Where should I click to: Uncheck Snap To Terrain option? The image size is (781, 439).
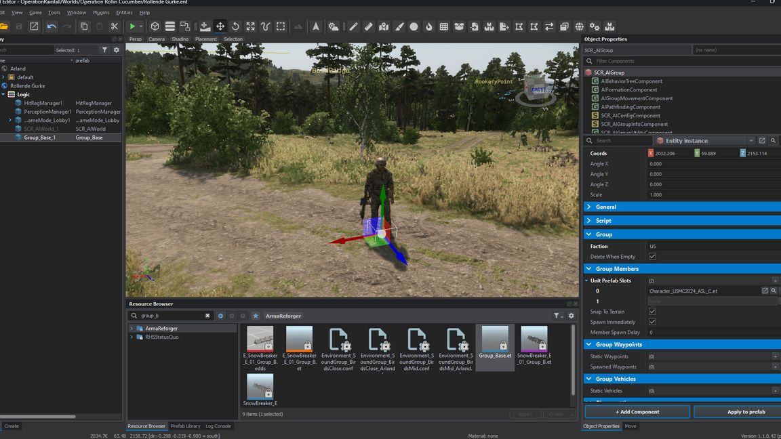pyautogui.click(x=652, y=312)
